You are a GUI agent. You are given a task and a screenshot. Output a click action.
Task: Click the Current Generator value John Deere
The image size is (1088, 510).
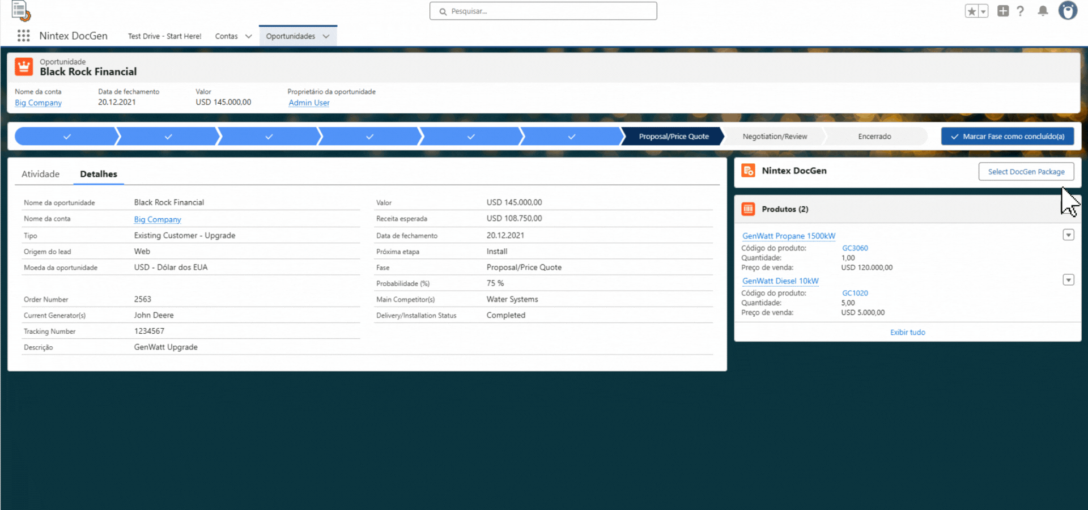154,315
